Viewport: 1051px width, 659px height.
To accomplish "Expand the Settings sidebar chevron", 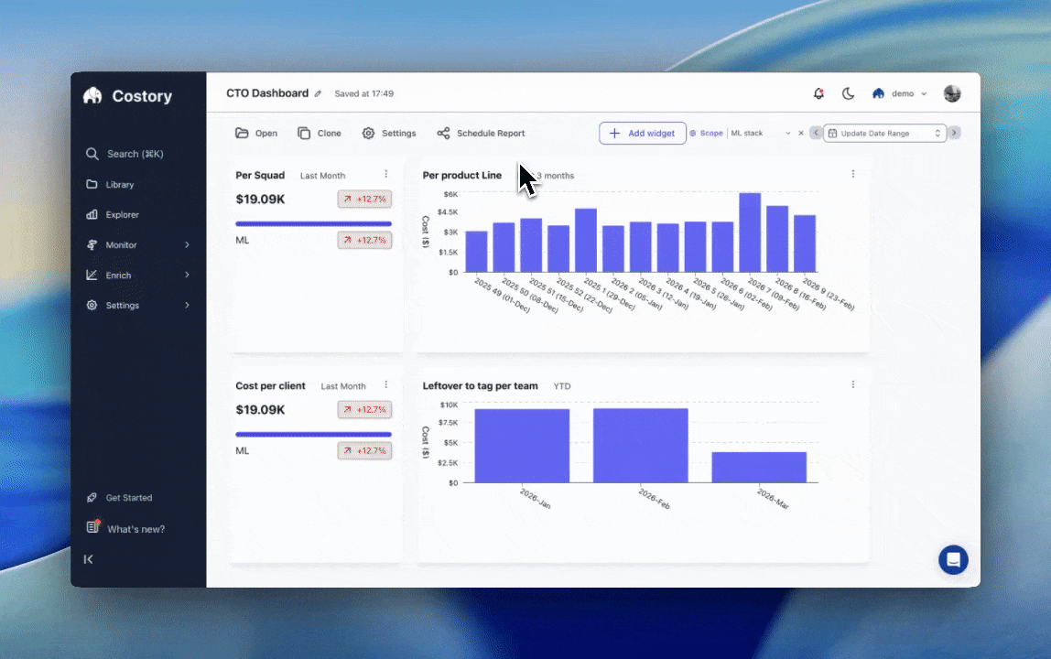I will tap(187, 305).
